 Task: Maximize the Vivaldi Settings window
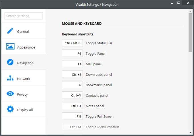pos(179,3)
